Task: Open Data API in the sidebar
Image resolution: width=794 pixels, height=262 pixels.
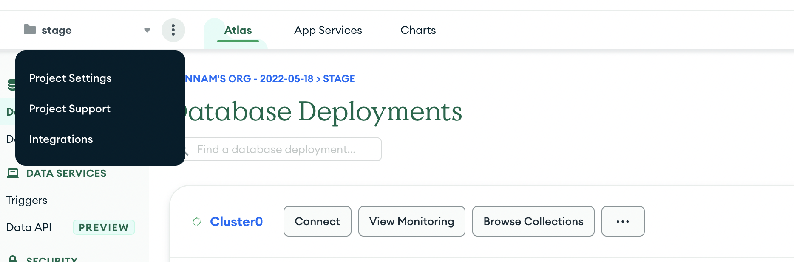Action: (29, 227)
